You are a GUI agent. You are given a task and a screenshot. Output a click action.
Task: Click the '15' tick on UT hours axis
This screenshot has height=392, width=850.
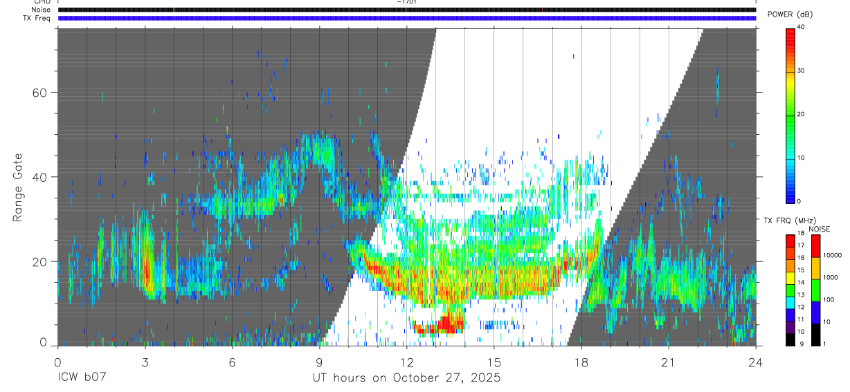point(494,362)
